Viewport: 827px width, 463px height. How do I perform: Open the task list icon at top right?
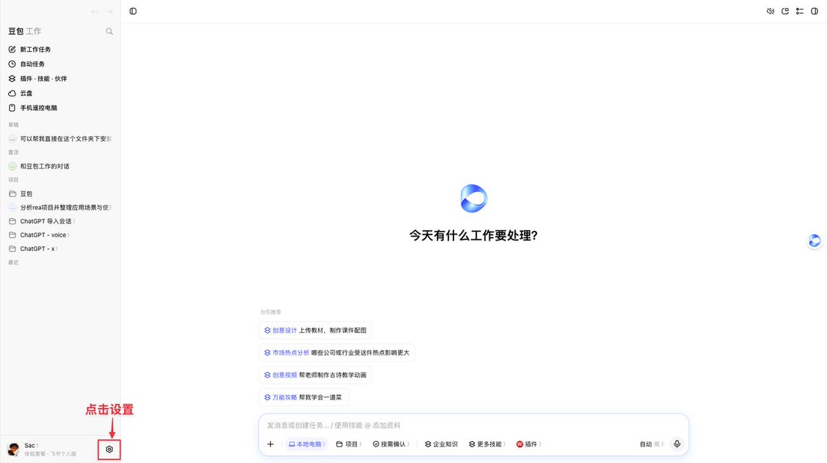pyautogui.click(x=799, y=11)
